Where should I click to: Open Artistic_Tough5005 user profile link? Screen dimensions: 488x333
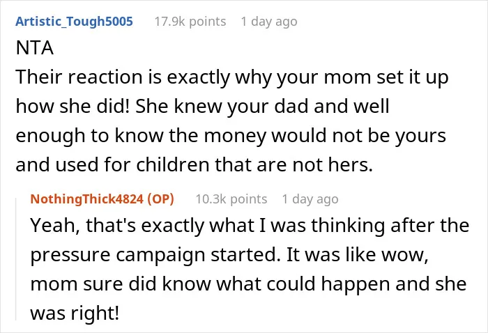point(74,22)
